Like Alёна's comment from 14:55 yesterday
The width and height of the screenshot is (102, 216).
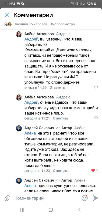click(x=96, y=87)
